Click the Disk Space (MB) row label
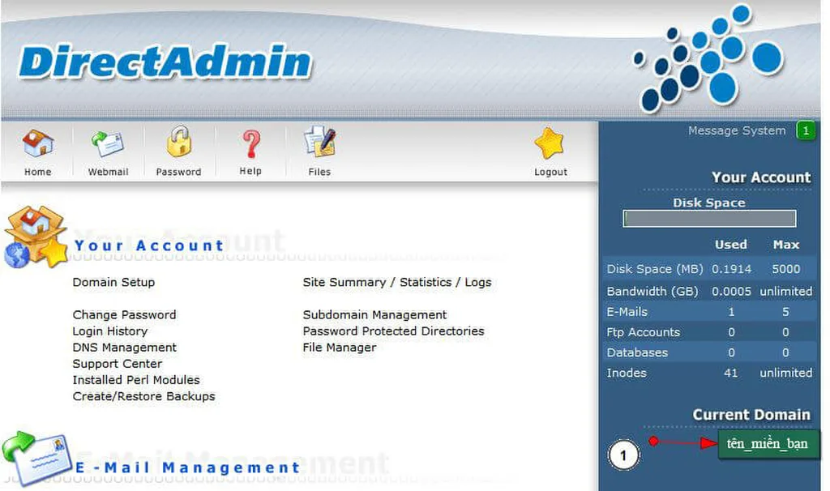This screenshot has height=491, width=830. pos(655,269)
